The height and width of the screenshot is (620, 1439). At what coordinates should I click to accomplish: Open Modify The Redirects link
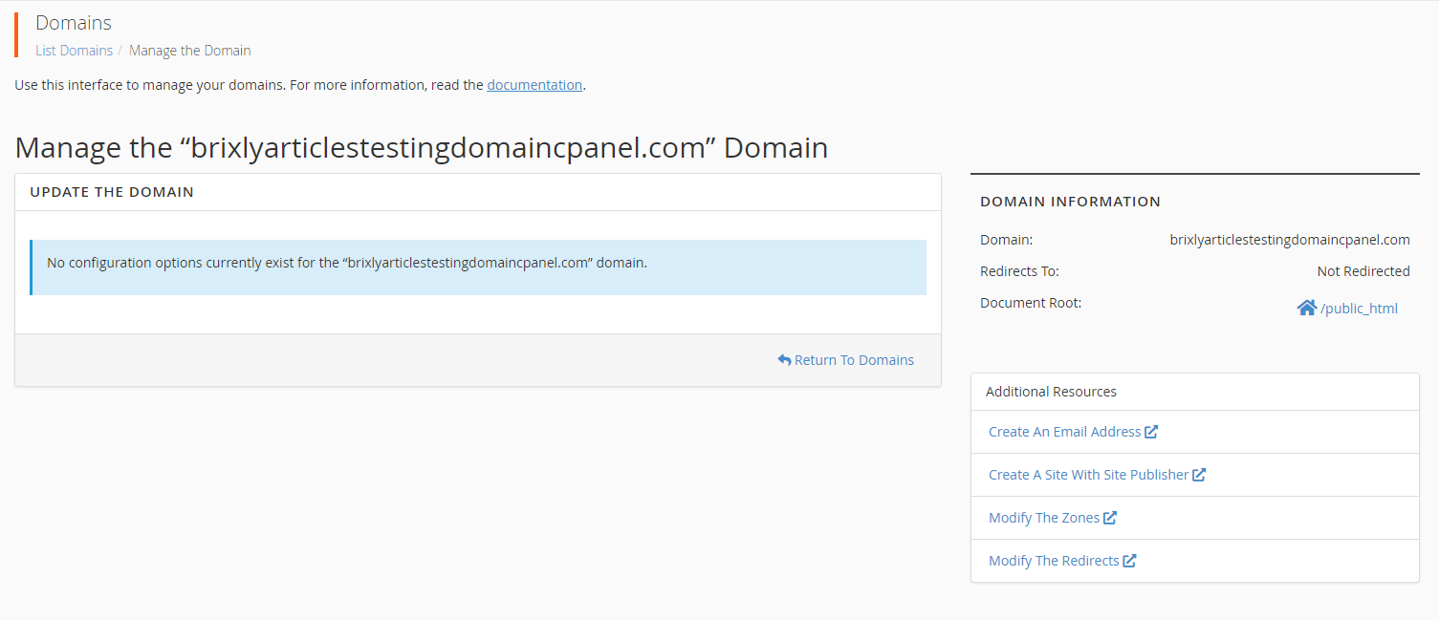[x=1054, y=561]
